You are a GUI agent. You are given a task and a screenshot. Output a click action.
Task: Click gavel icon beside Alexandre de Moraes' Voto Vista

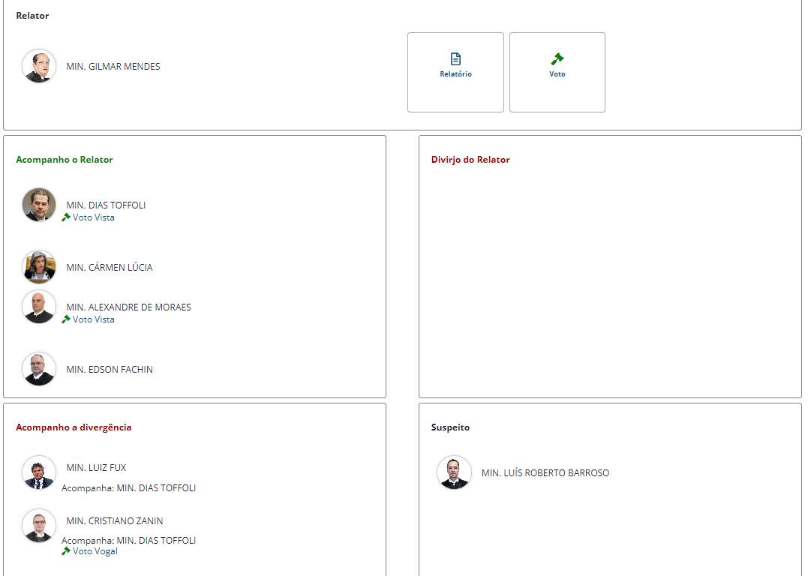click(66, 319)
